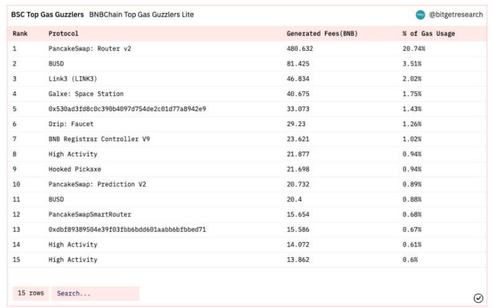Click the fee value 15.586

point(298,230)
